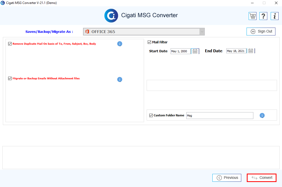
Task: Minimize the Cigati MSG Converter window
Action: click(252, 3)
